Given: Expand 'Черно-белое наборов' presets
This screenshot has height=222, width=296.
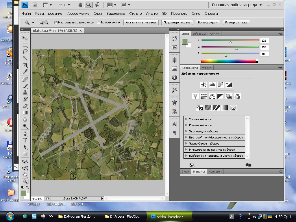Looking at the screenshot, I should point(186,143).
